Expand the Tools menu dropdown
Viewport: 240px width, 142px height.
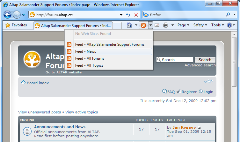pyautogui.click(x=218, y=25)
